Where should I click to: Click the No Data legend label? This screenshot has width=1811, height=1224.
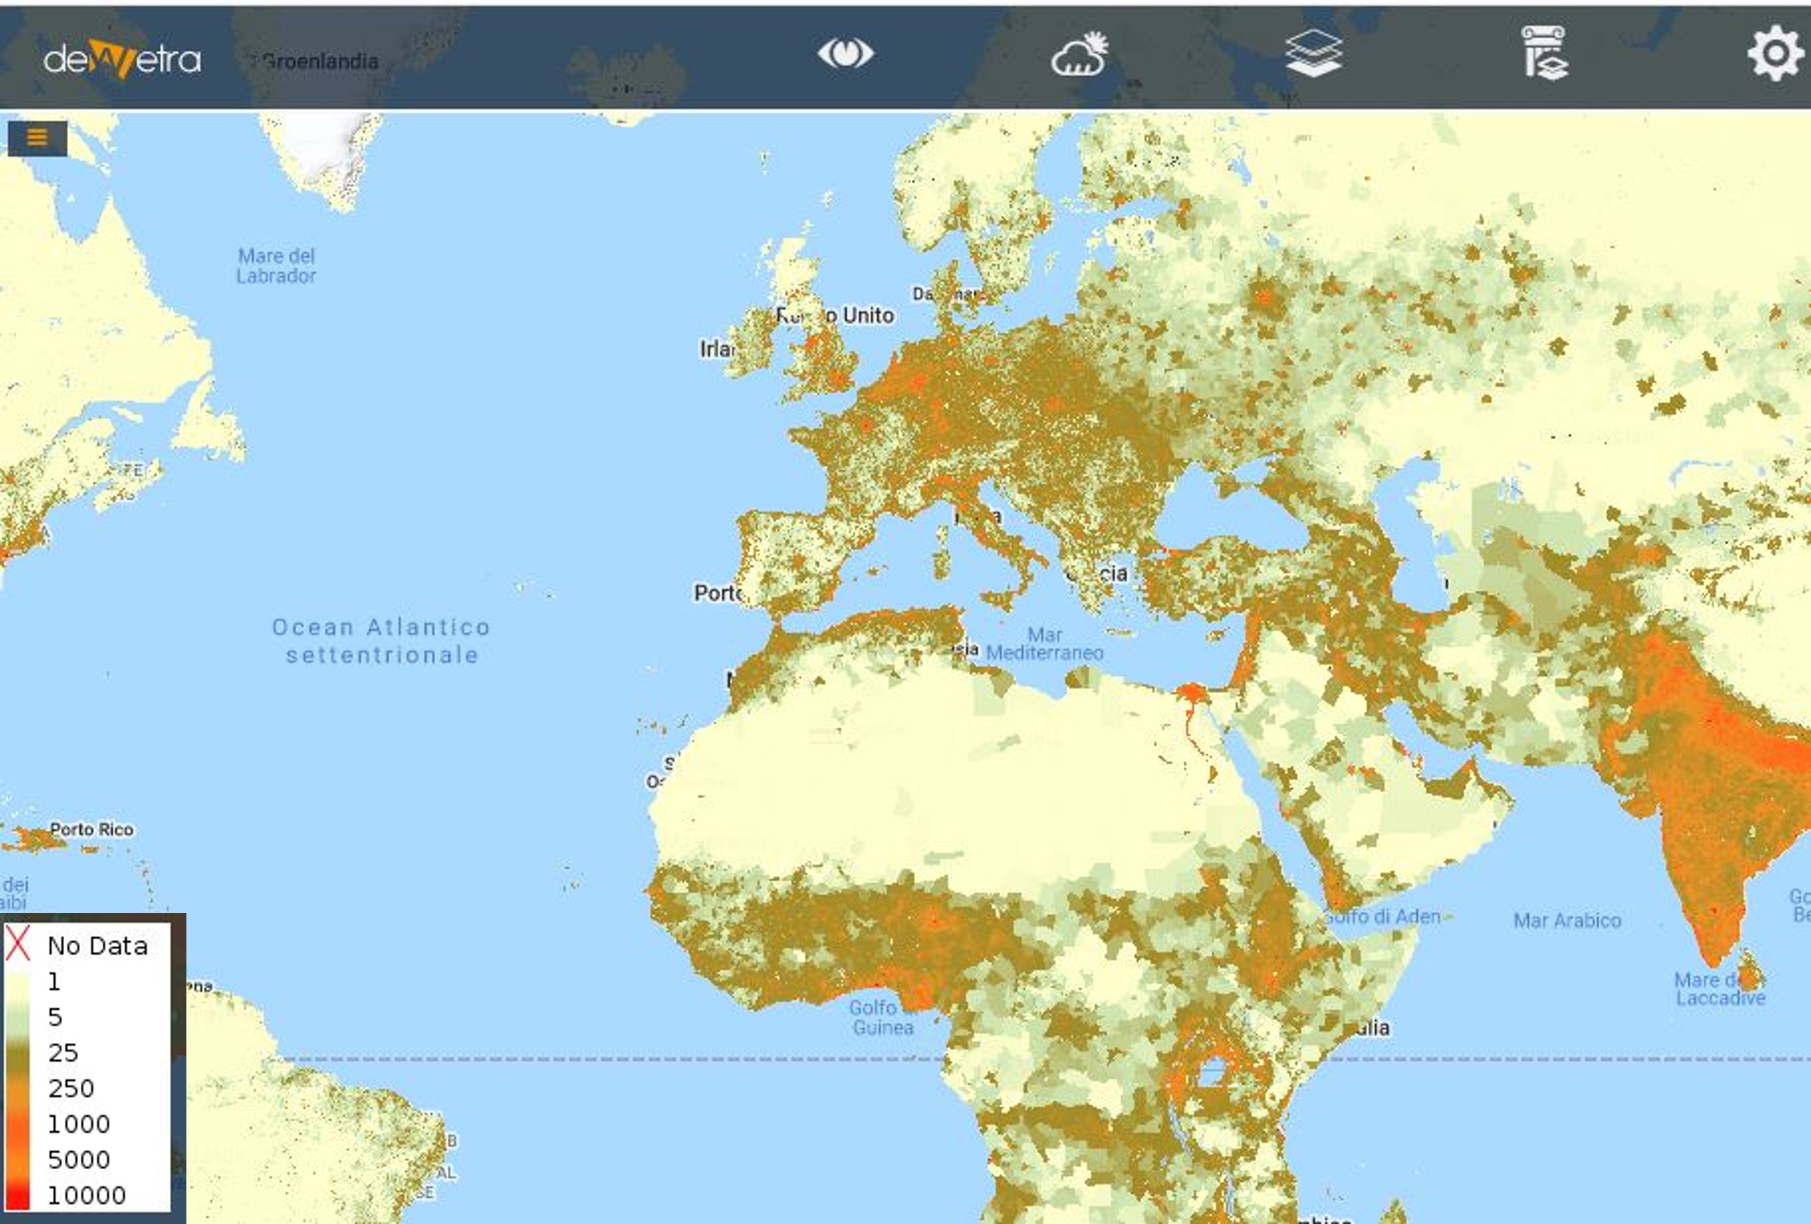pos(98,946)
